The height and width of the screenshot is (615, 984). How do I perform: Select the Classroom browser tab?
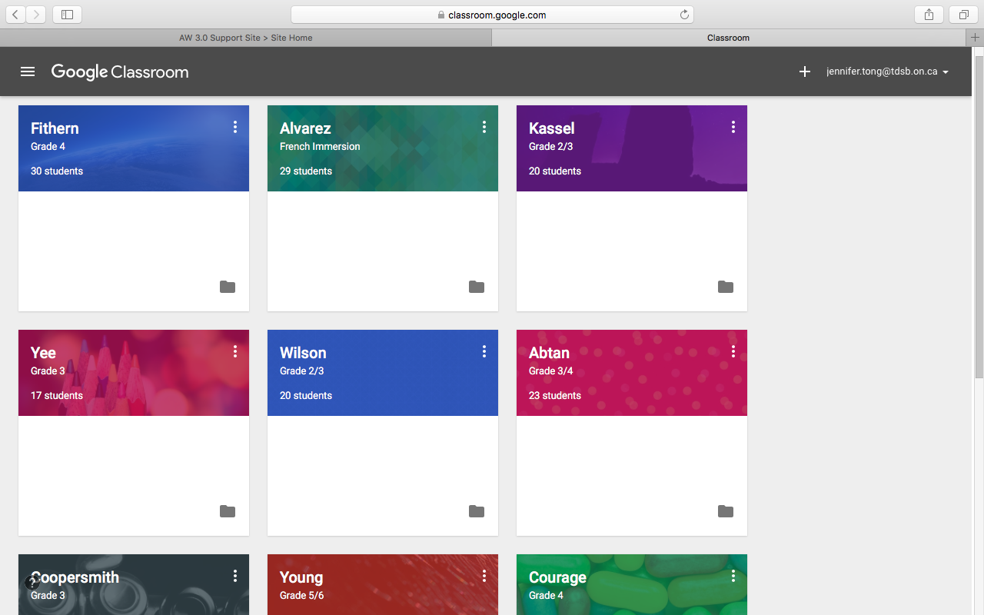(728, 37)
